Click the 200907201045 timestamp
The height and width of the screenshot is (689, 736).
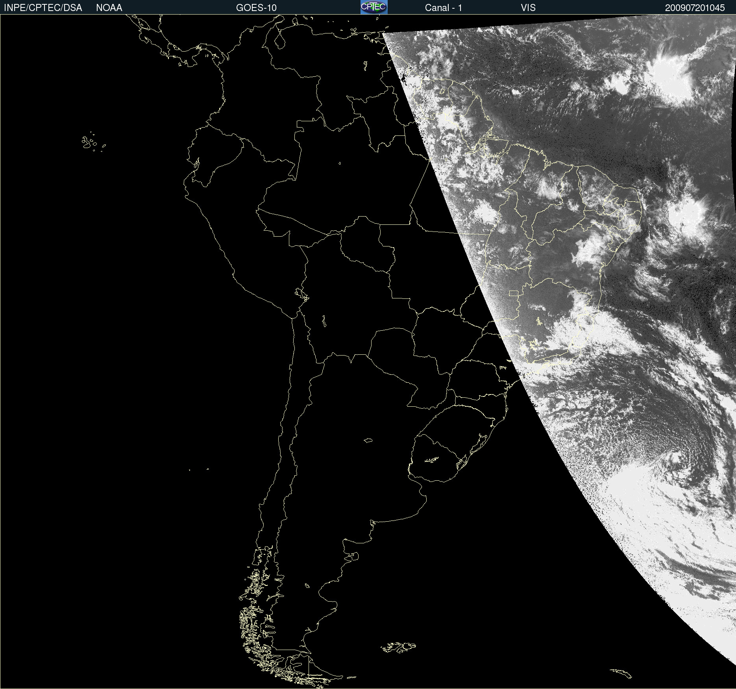(x=695, y=7)
